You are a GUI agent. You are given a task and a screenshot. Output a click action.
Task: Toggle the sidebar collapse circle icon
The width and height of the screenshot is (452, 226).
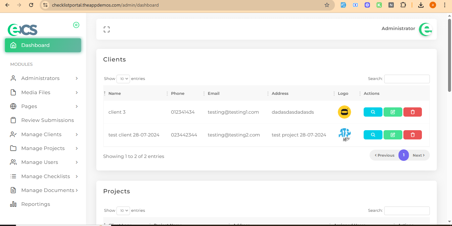(x=76, y=25)
